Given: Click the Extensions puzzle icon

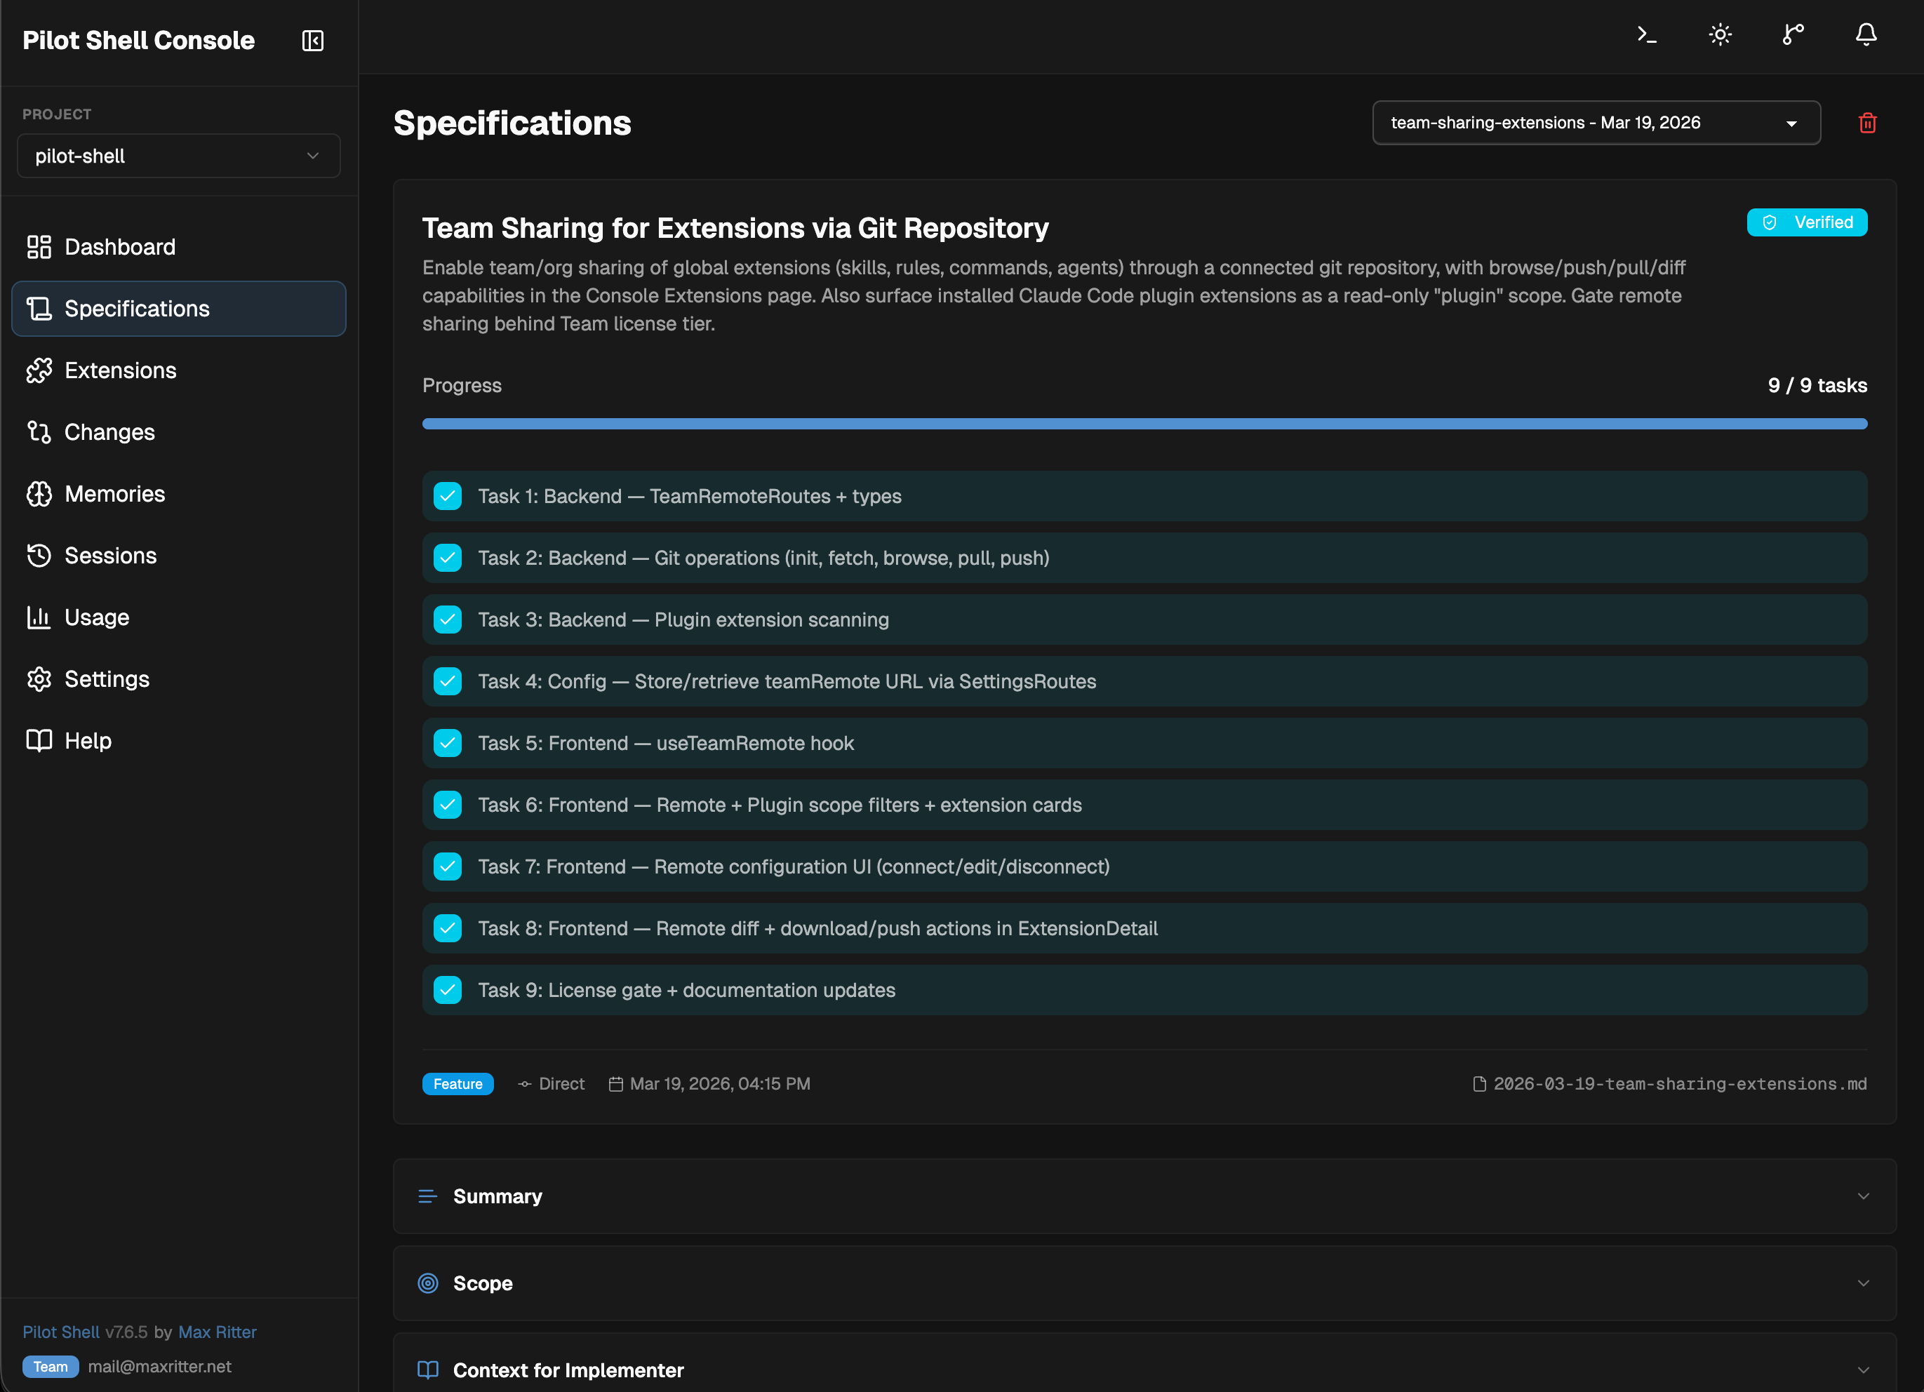Looking at the screenshot, I should 39,370.
